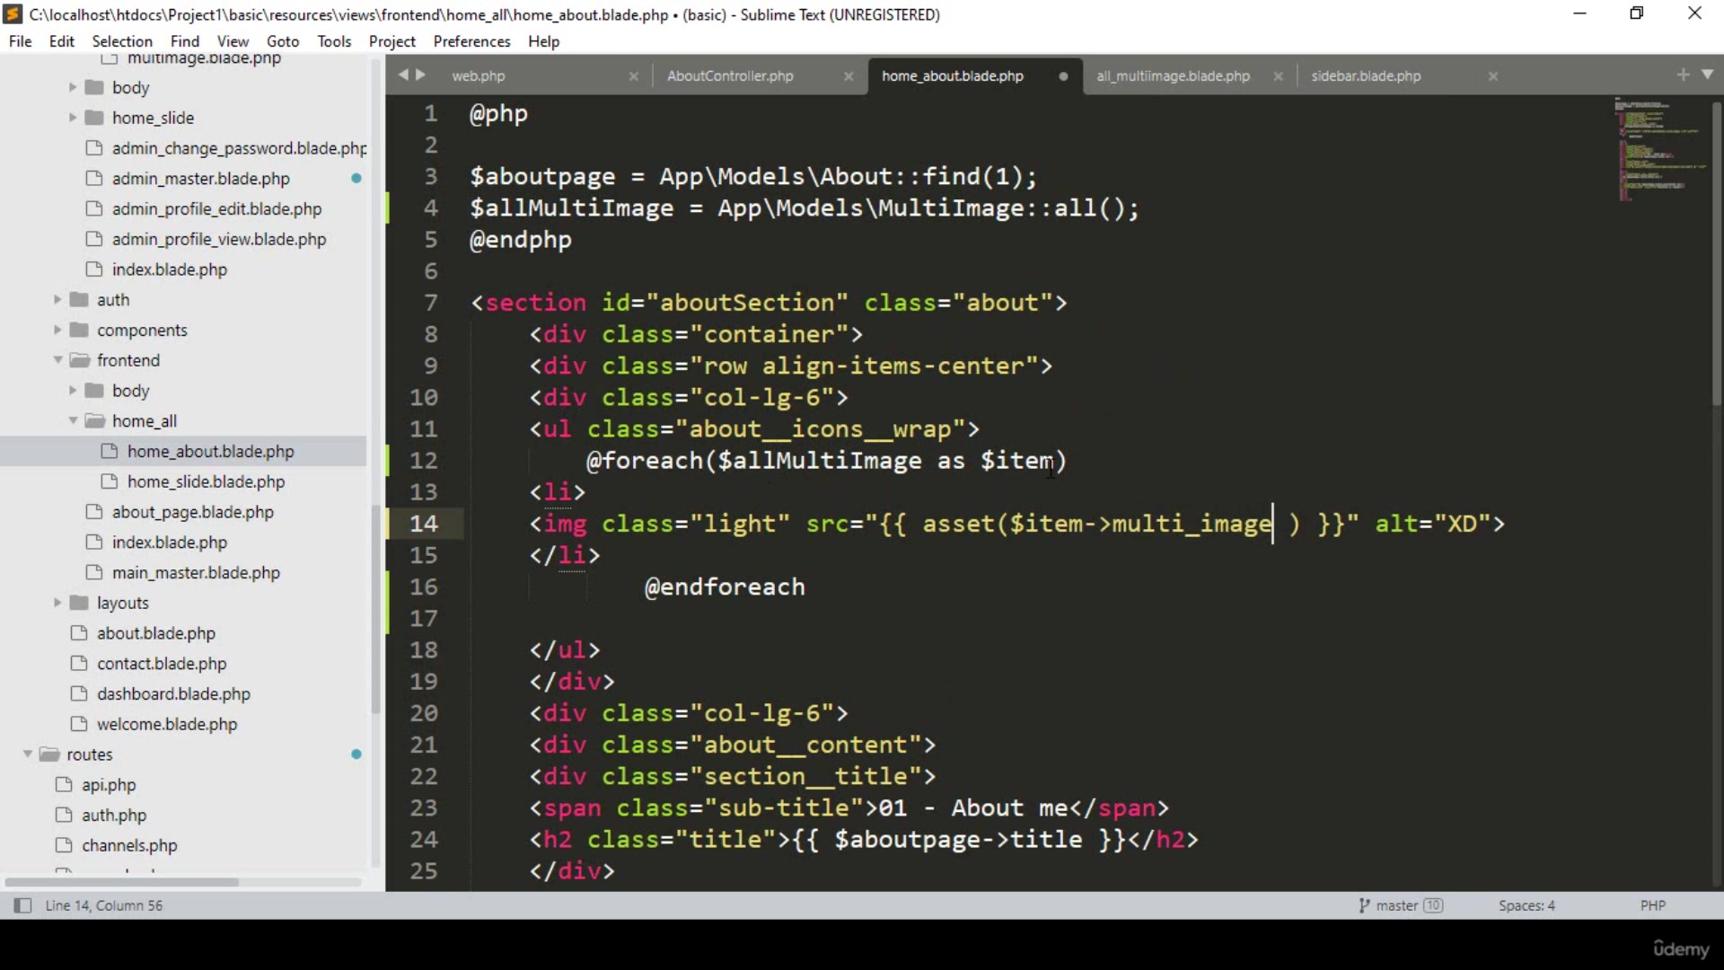Close the web.php tab
Image resolution: width=1724 pixels, height=970 pixels.
[x=633, y=76]
